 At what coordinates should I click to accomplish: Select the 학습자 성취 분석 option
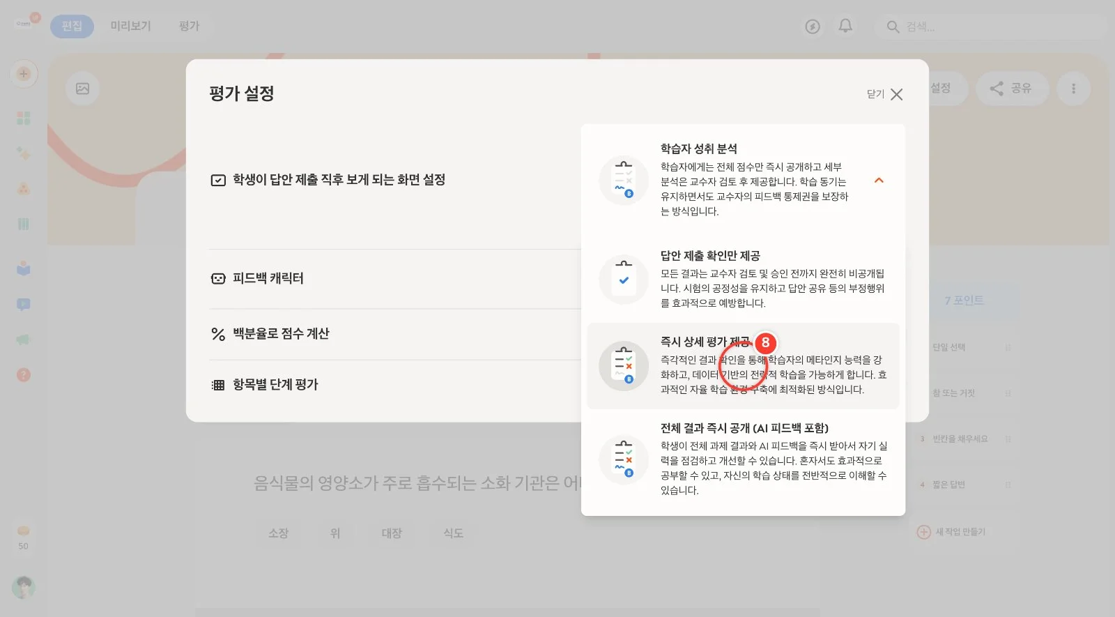(x=743, y=180)
